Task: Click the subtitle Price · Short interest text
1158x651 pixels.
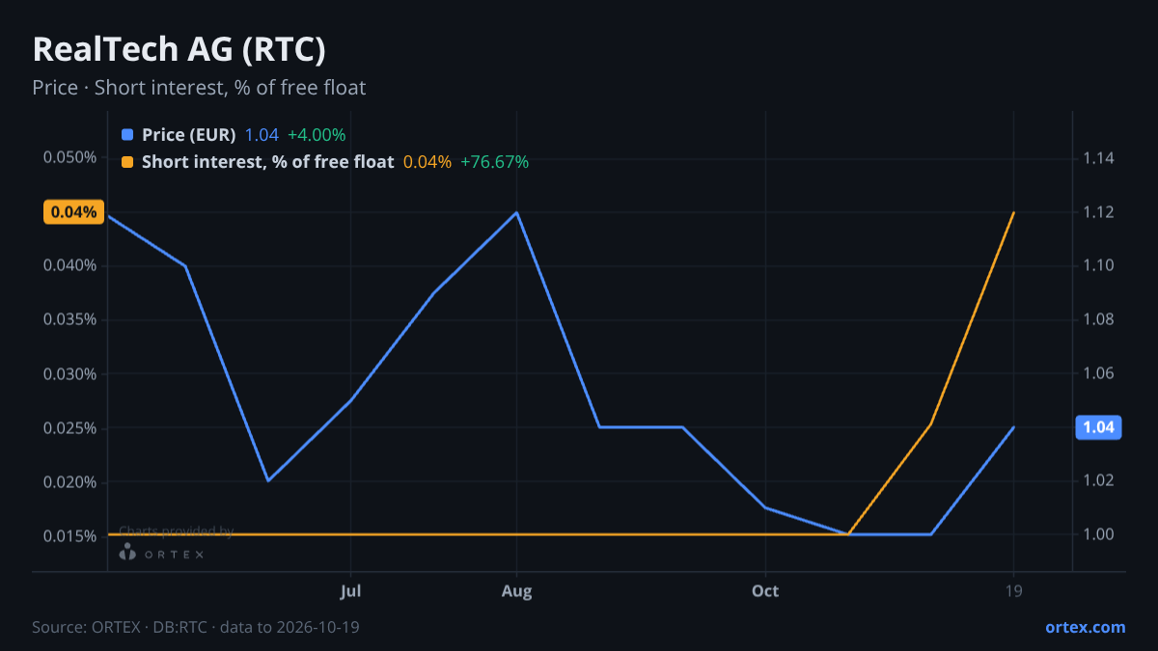Action: pos(199,88)
